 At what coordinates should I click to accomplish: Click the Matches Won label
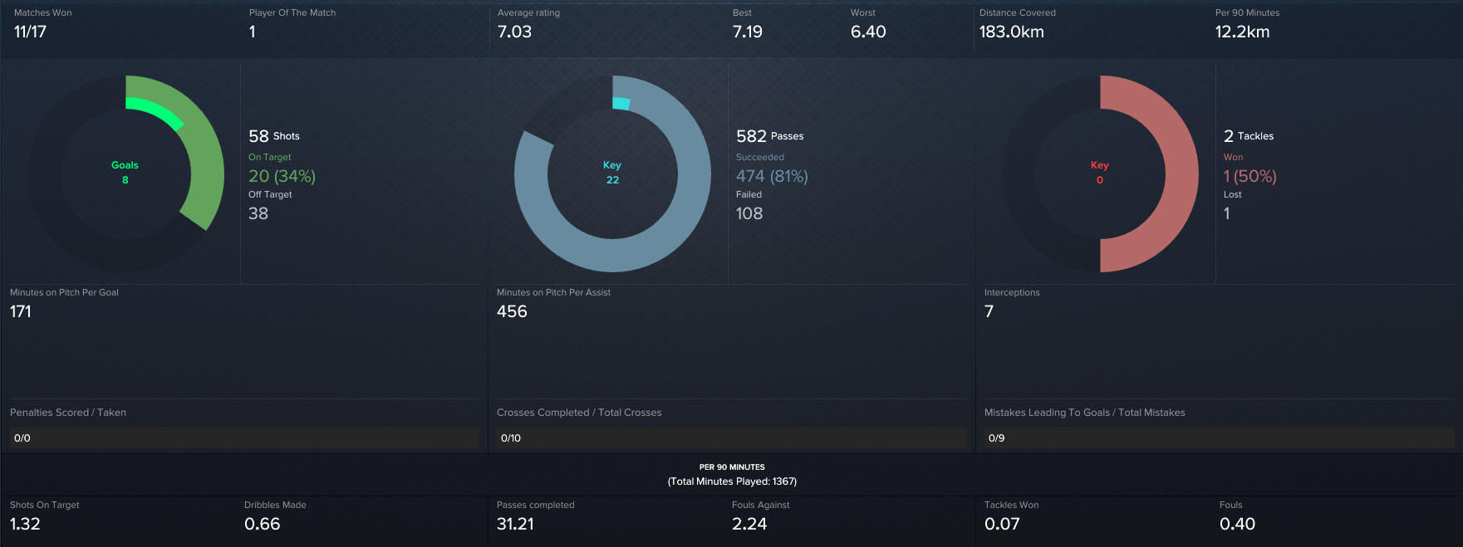click(x=43, y=12)
